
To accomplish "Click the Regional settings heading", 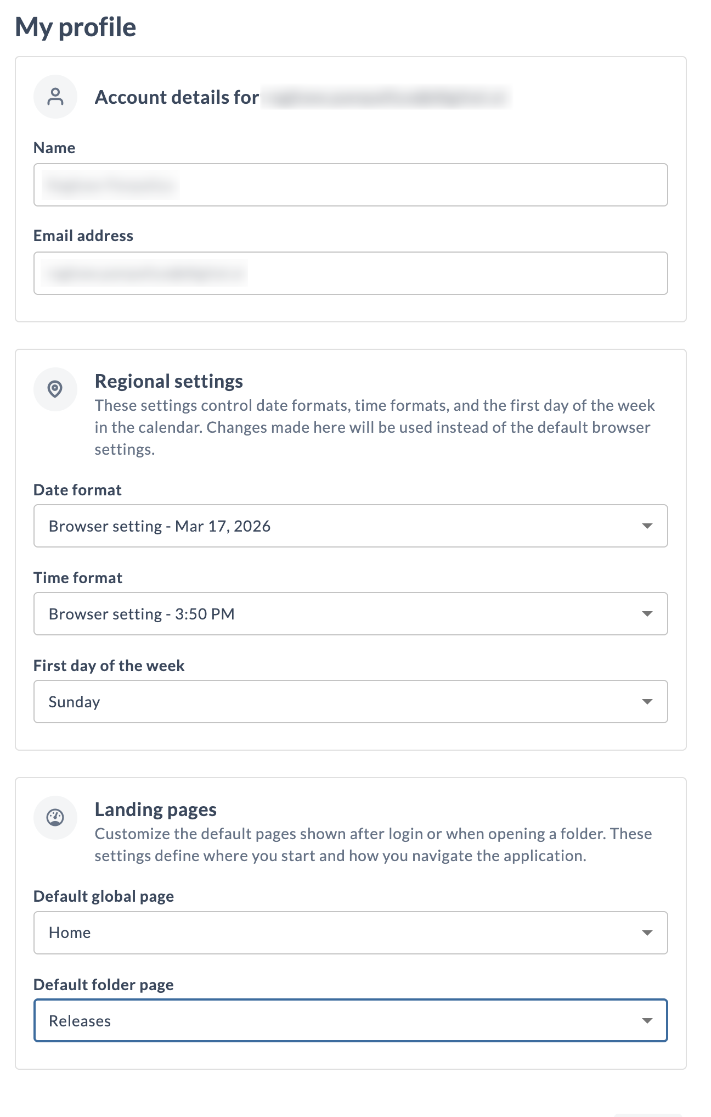I will pyautogui.click(x=170, y=381).
